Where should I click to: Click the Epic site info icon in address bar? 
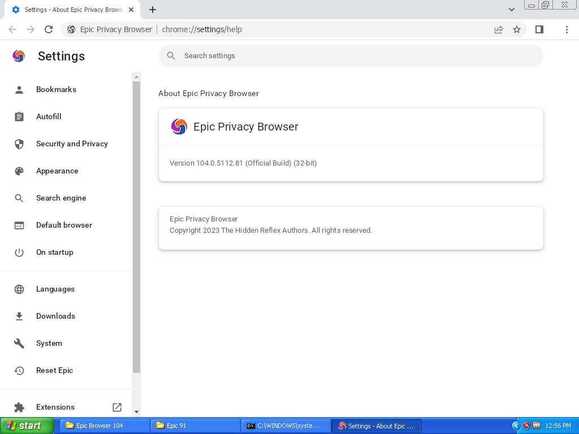[x=71, y=29]
